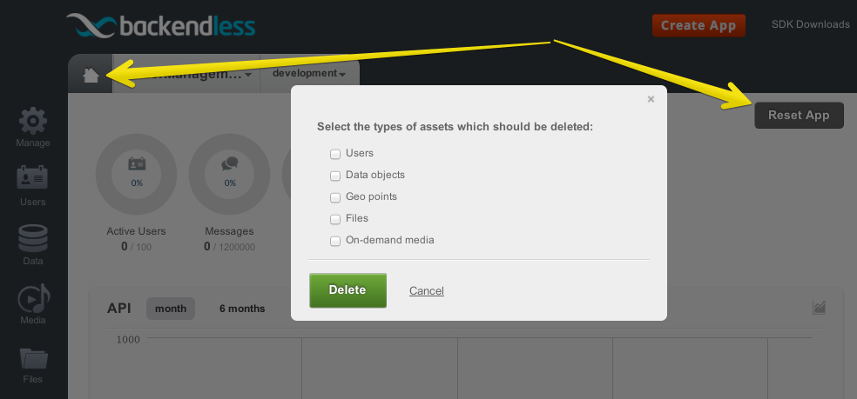Screen dimensions: 857x399
Task: Enable the Geo points checkbox
Action: click(335, 197)
